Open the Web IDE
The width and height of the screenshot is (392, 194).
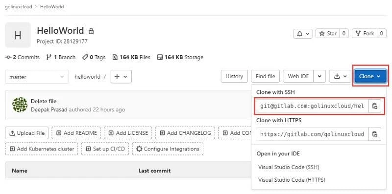coord(298,76)
